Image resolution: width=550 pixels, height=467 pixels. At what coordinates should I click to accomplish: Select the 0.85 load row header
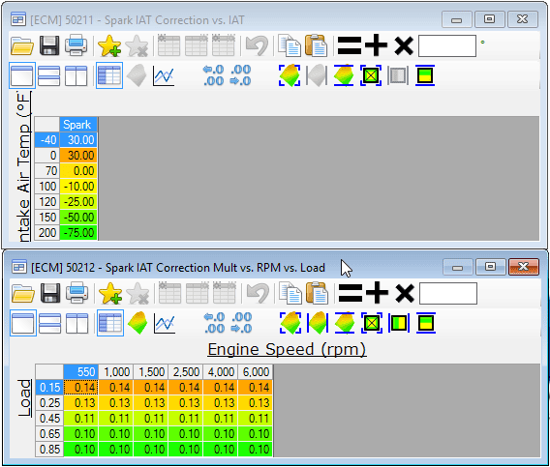(49, 450)
